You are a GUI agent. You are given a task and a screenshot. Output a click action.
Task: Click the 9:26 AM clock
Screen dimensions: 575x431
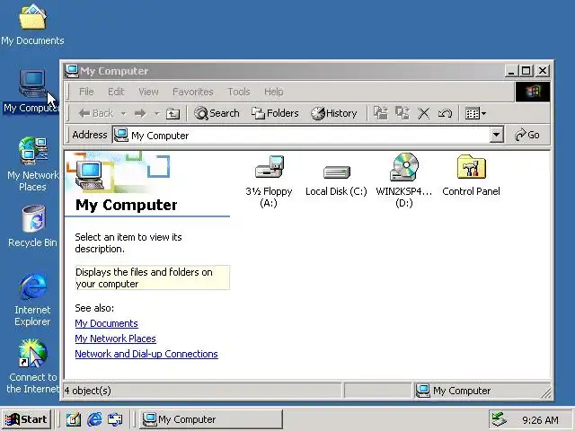pos(540,420)
